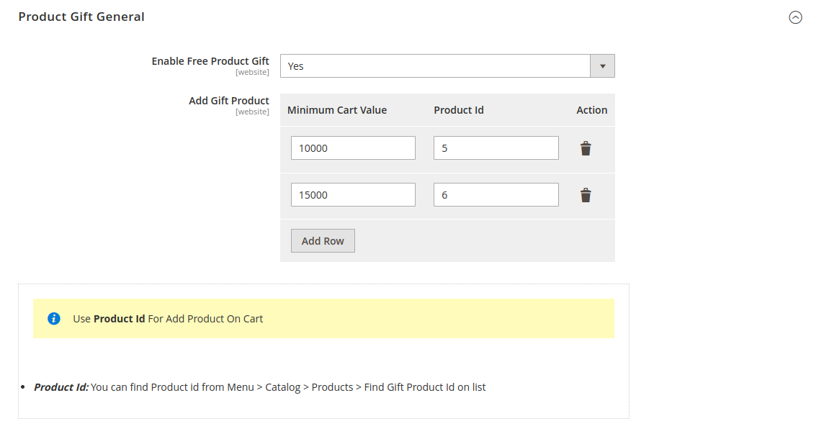Image resolution: width=824 pixels, height=439 pixels.
Task: Click the dropdown arrow beside Yes
Action: tap(602, 66)
